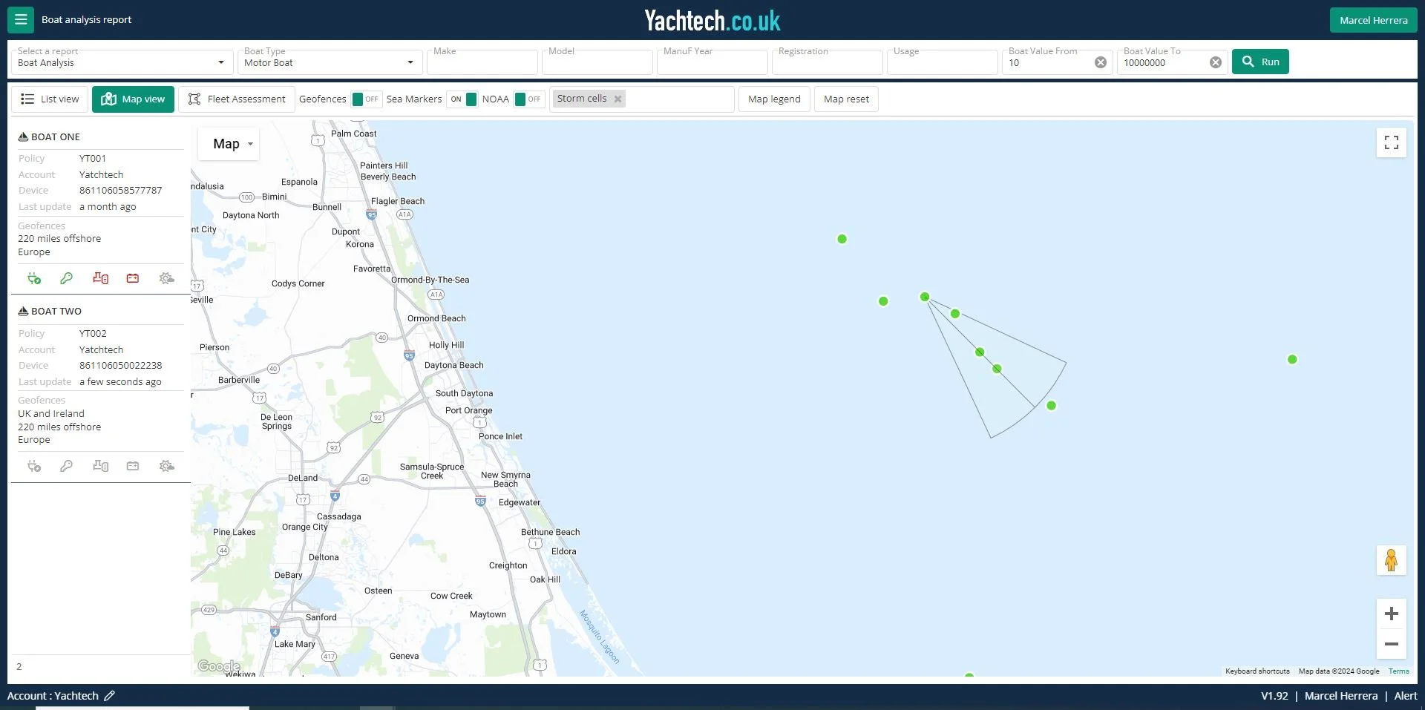Click the ManuF Year input field
This screenshot has width=1425, height=710.
click(x=712, y=62)
